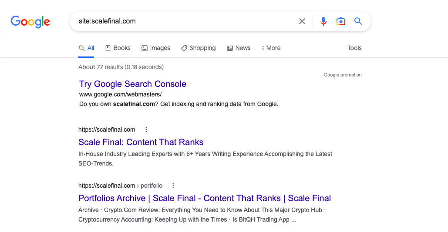Click in the search box containing site:scalefinal.com
Viewport: 448px width, 232px height.
click(183, 21)
